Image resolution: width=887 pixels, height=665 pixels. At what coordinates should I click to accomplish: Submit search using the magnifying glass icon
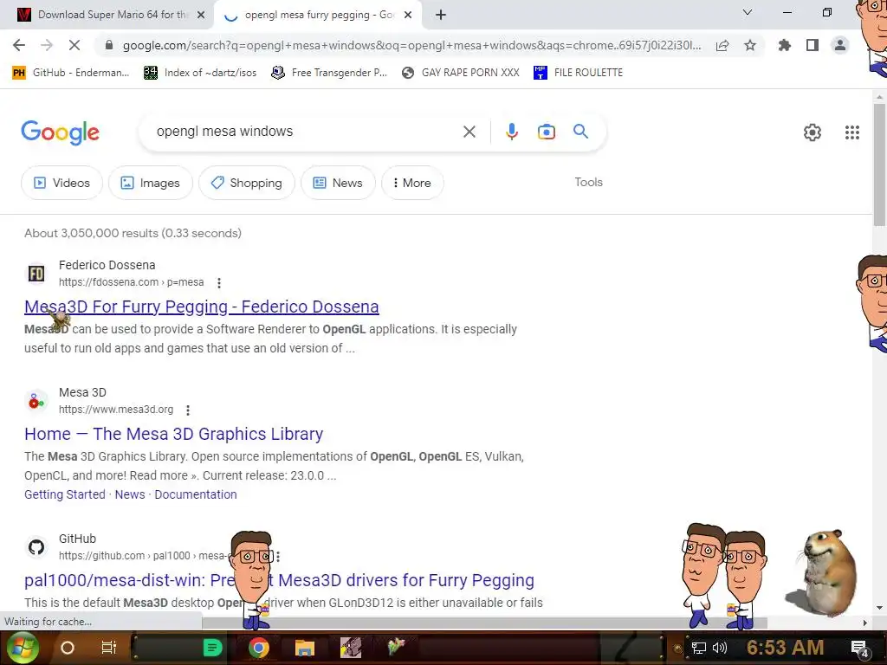[581, 132]
